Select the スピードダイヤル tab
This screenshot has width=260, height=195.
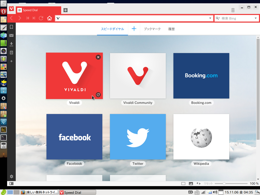(x=112, y=29)
